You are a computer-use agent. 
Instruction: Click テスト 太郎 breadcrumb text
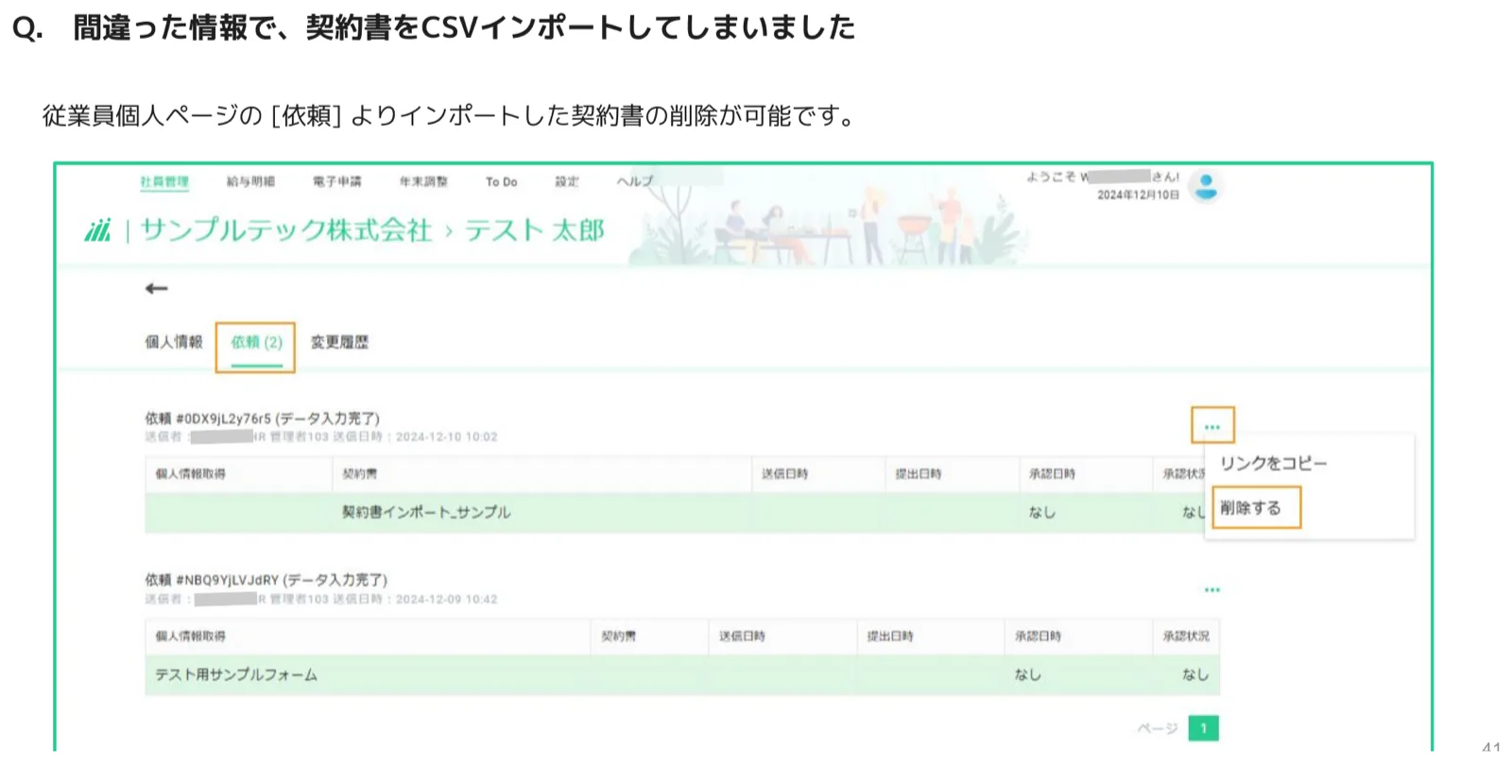[x=534, y=230]
